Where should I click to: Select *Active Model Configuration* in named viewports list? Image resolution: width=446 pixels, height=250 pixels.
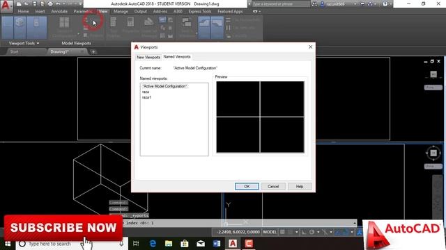(x=164, y=86)
